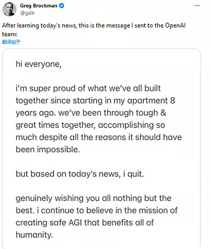The image size is (210, 249).
Task: Click the word 'AGI' in the message
Action: tap(75, 223)
